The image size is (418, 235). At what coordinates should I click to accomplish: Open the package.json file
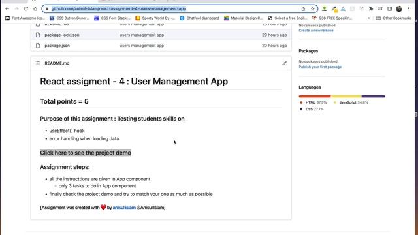(57, 46)
